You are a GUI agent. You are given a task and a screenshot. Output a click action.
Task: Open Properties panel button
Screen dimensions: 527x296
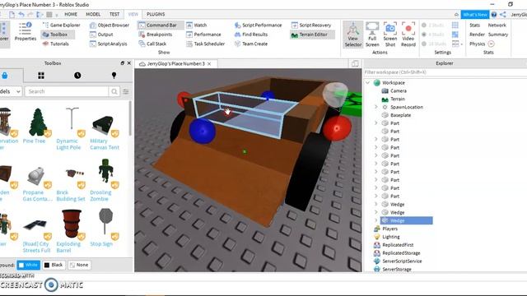tap(26, 31)
